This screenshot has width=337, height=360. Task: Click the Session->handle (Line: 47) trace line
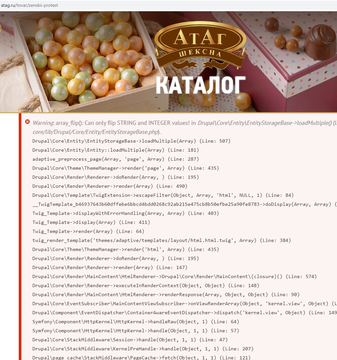pyautogui.click(x=130, y=340)
